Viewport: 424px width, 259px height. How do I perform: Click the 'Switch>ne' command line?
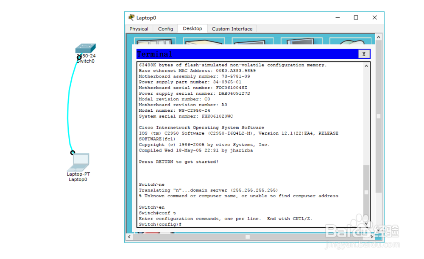(152, 185)
